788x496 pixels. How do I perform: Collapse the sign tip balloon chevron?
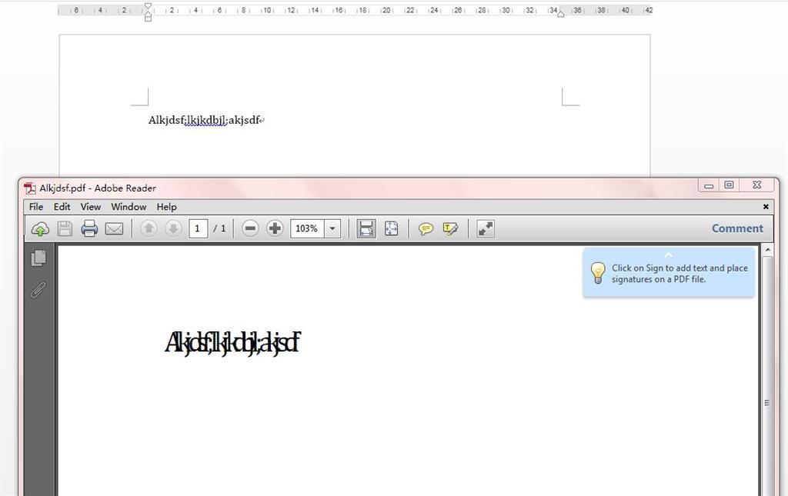coord(668,255)
